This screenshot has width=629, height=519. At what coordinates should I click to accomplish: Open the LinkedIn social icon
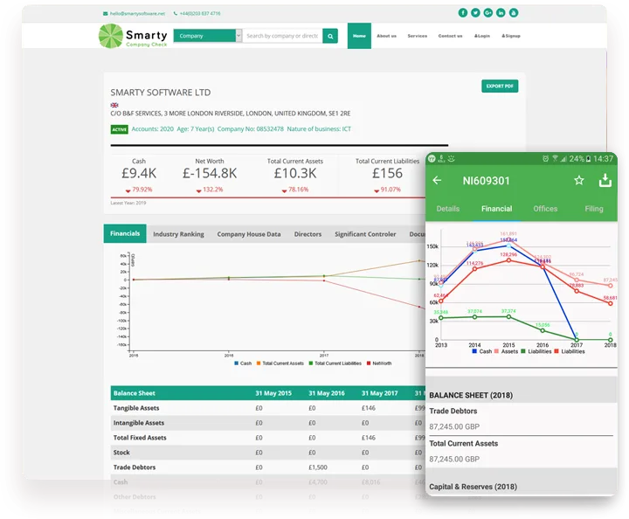pyautogui.click(x=501, y=13)
